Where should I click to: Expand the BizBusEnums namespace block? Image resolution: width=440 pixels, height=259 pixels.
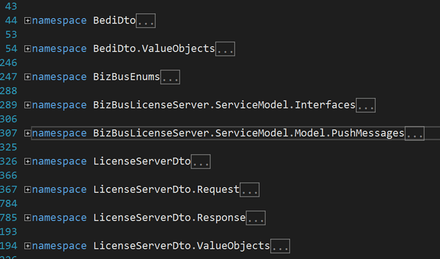(27, 77)
